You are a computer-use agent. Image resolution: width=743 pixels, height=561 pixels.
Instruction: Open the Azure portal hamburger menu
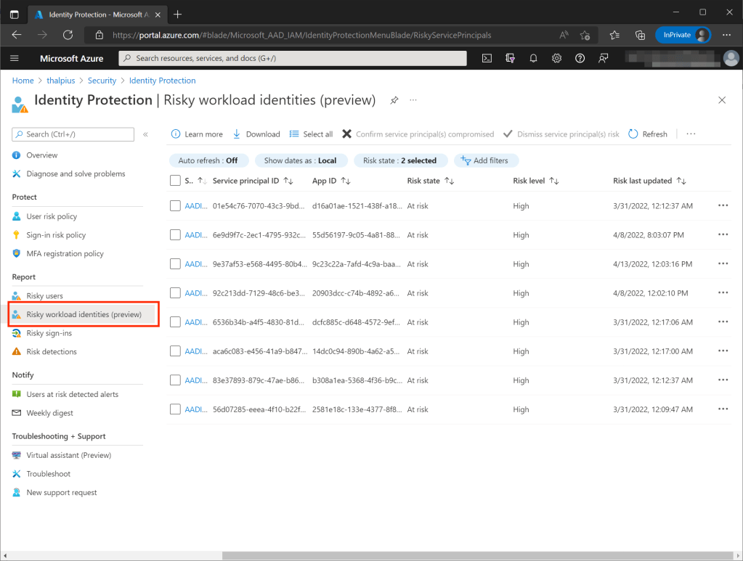click(15, 58)
